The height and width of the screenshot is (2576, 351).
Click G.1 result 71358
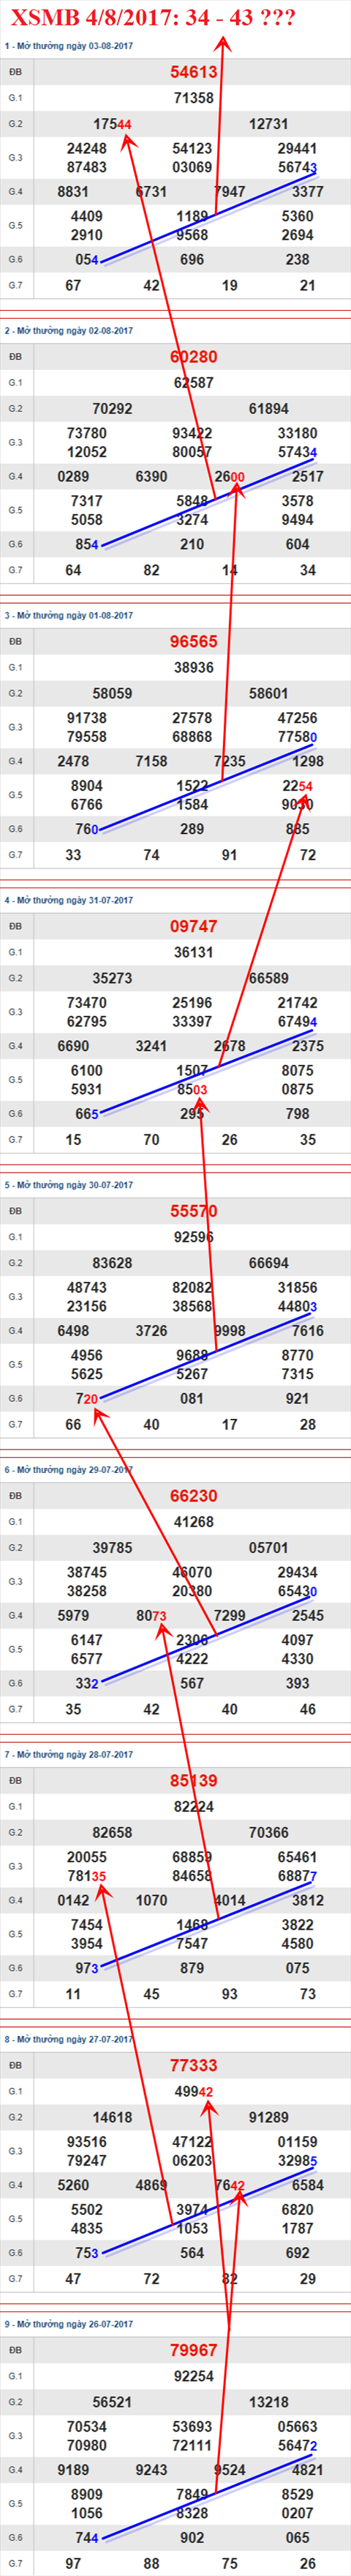point(194,98)
